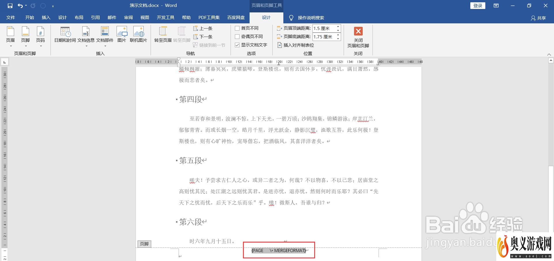Open the Undo history dropdown arrow
The image size is (554, 261).
(x=26, y=5)
